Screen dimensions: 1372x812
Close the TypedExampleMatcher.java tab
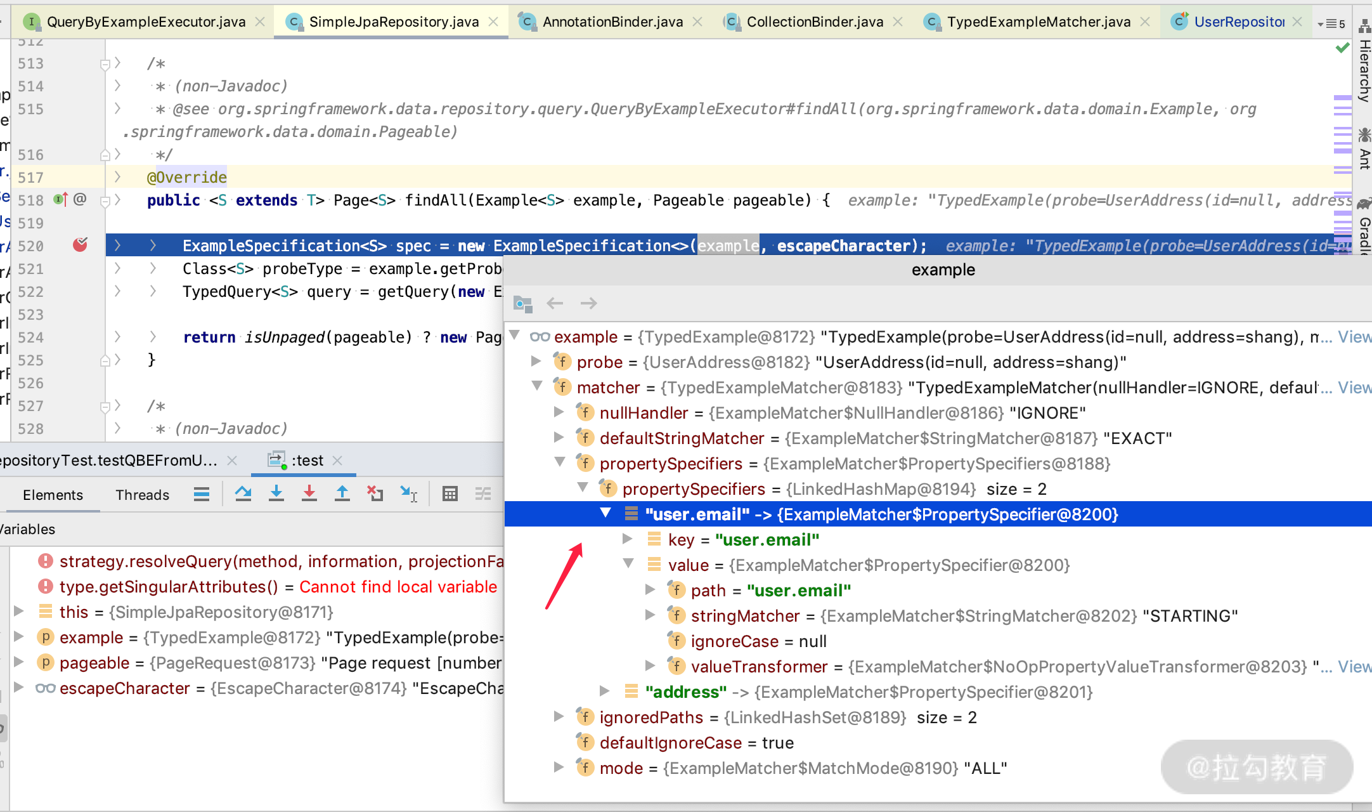1145,22
